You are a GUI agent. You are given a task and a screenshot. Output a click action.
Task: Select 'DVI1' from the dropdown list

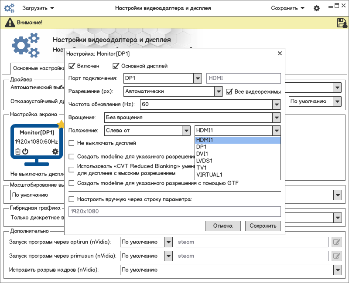point(202,154)
